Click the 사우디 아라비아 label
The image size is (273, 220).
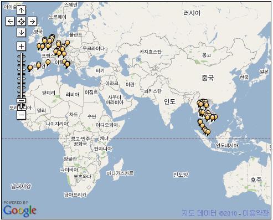(115, 100)
